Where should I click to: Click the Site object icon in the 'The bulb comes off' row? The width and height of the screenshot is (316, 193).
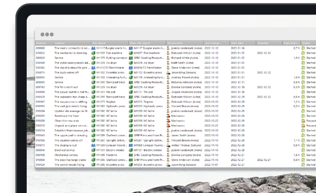tap(93, 73)
